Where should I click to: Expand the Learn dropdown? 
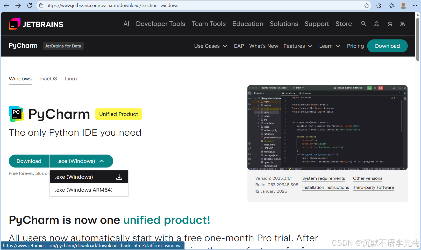pos(330,46)
